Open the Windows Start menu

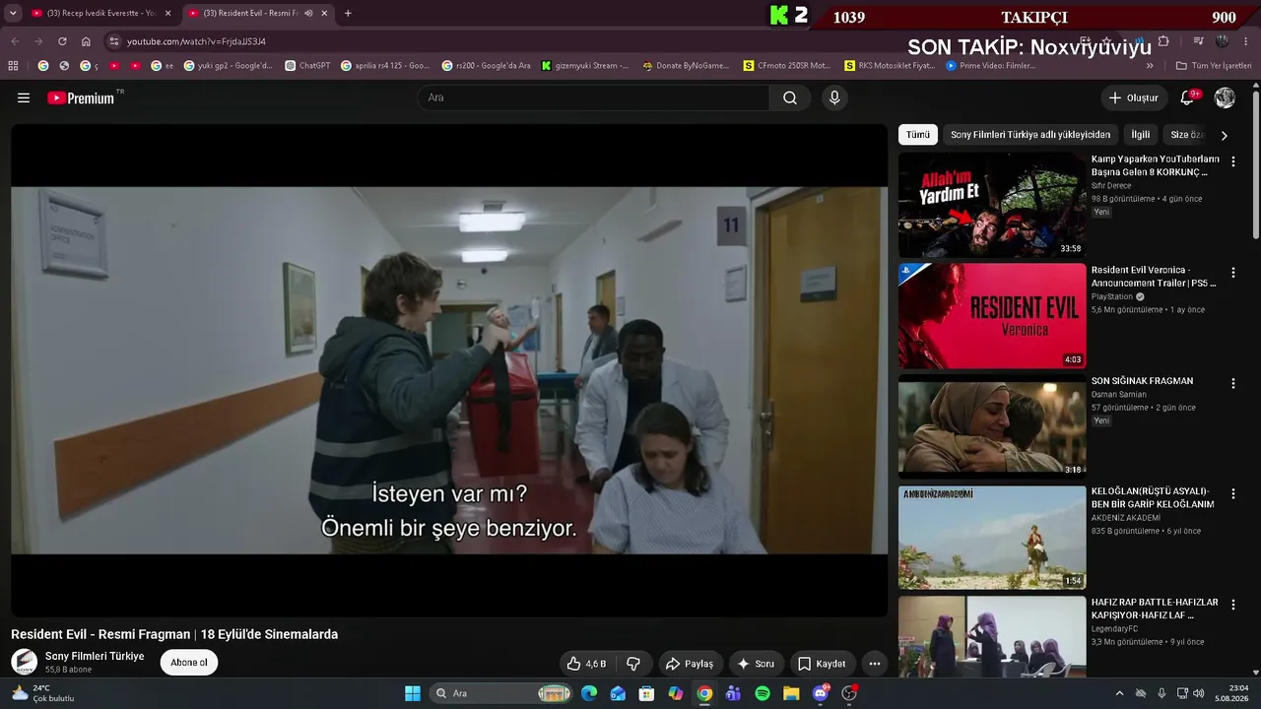coord(413,693)
